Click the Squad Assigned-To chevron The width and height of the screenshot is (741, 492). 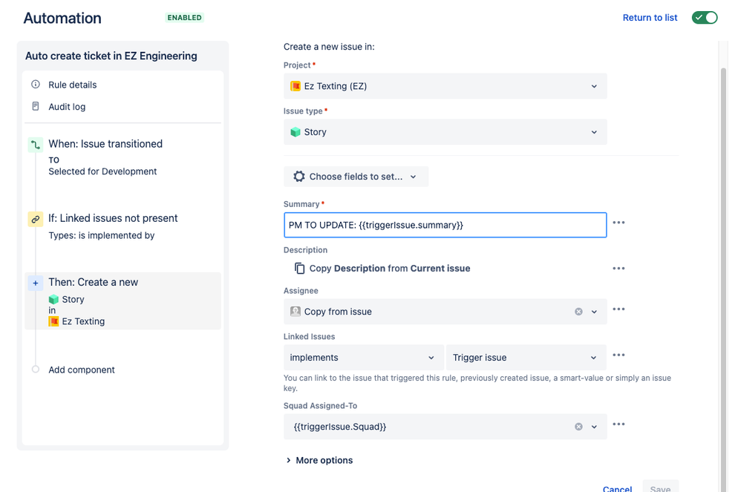(594, 427)
